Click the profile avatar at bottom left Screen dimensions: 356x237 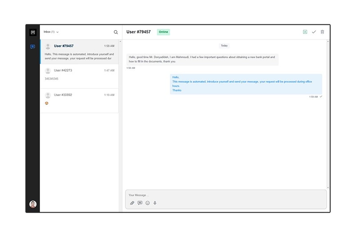pos(33,204)
